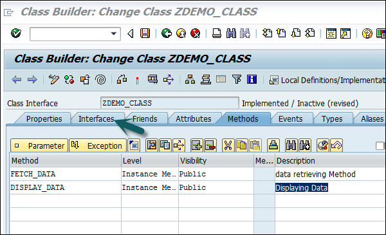Click the copy method icon after Redefine
The height and width of the screenshot is (235, 386).
165,146
